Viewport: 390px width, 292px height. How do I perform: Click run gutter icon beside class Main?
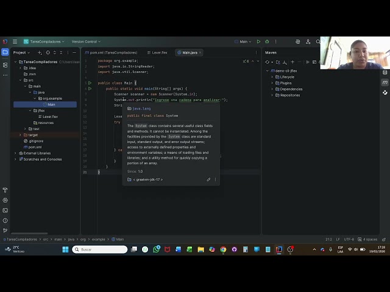tap(90, 83)
